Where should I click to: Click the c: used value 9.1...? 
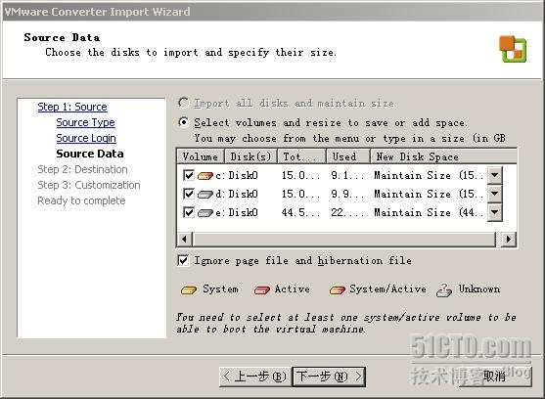click(347, 175)
